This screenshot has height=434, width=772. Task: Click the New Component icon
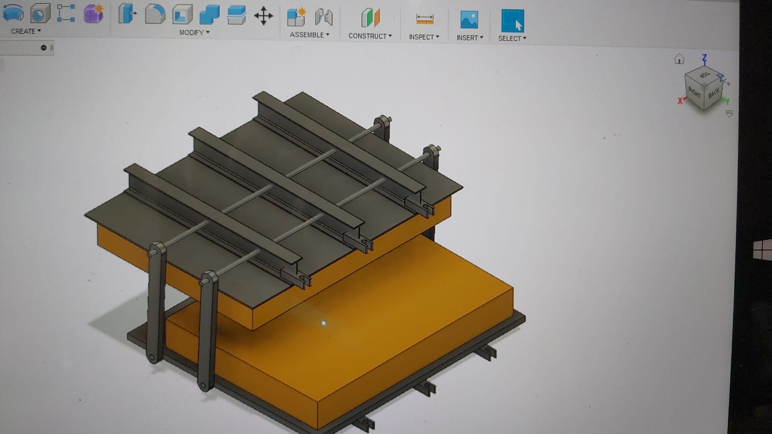click(296, 17)
